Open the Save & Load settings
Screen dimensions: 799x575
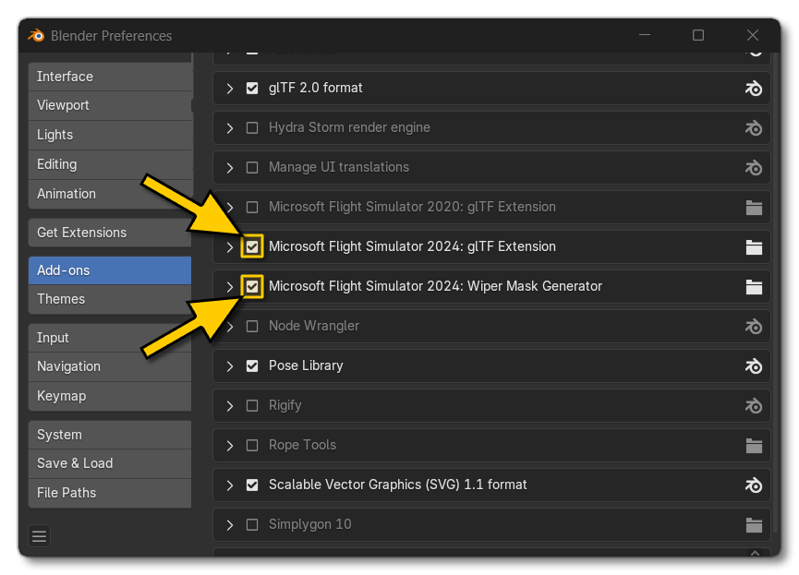coord(110,463)
